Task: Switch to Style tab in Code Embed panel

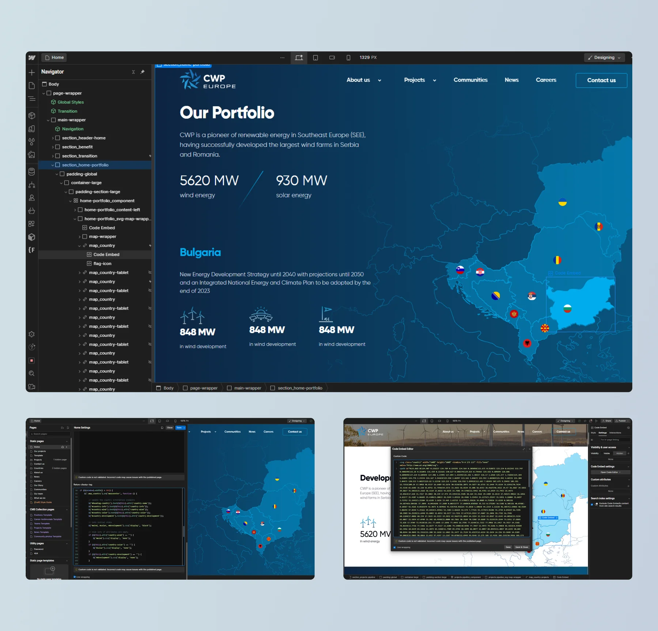Action: (x=593, y=433)
